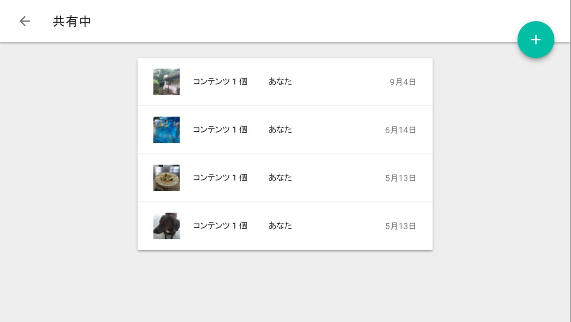The height and width of the screenshot is (322, 571).
Task: Click the empty gray area below the list
Action: click(x=285, y=286)
